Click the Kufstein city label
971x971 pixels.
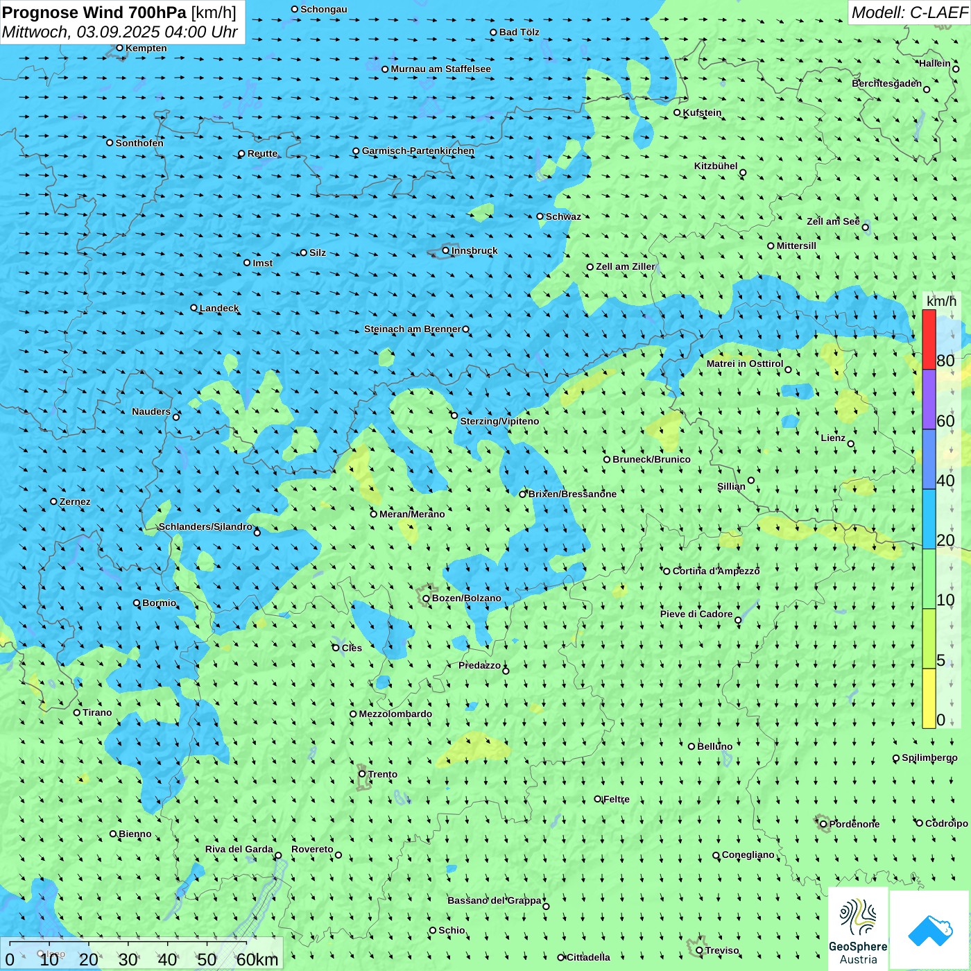tap(702, 112)
